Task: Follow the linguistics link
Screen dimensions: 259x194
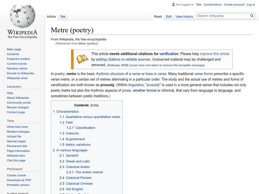Action: [136, 85]
